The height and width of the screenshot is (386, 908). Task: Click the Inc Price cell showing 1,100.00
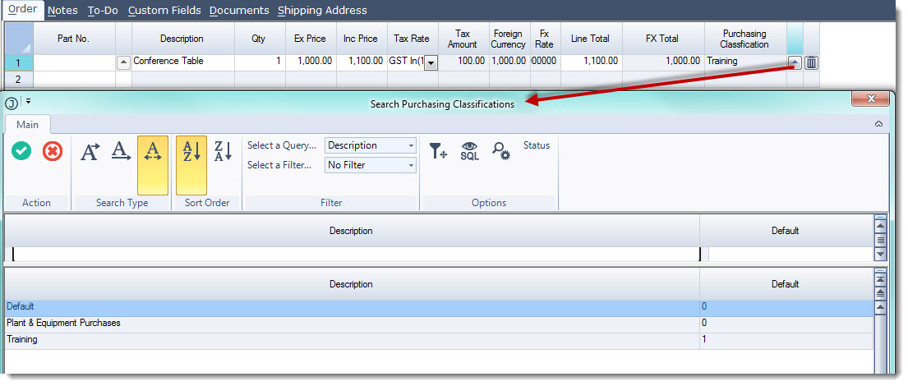pos(362,62)
